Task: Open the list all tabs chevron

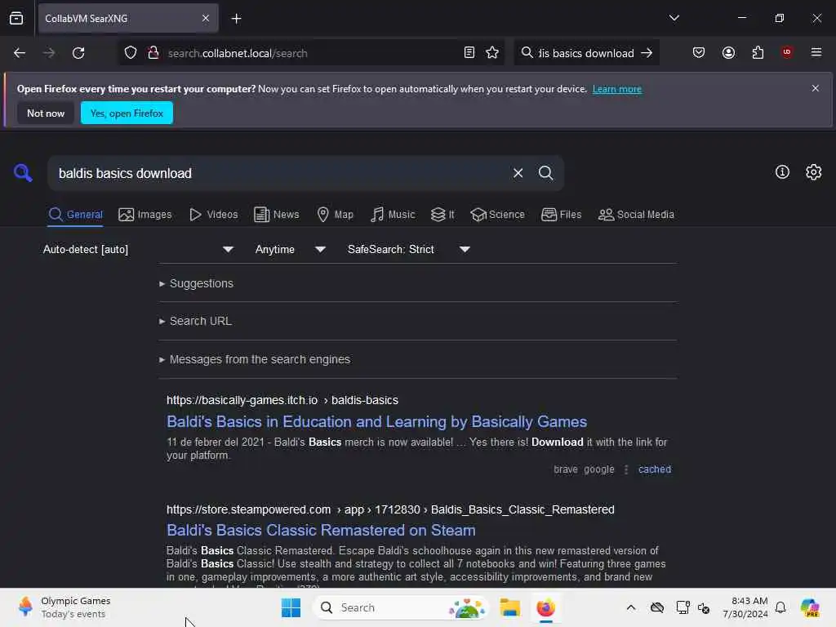Action: [674, 18]
